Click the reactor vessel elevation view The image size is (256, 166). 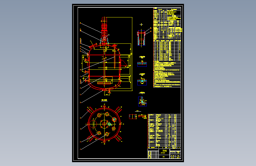click(107, 56)
